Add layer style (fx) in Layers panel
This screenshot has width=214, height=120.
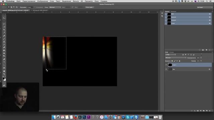(195, 111)
